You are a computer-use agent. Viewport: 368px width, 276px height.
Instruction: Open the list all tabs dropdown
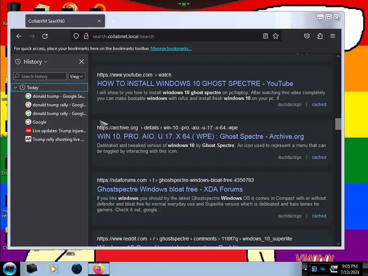(295, 21)
